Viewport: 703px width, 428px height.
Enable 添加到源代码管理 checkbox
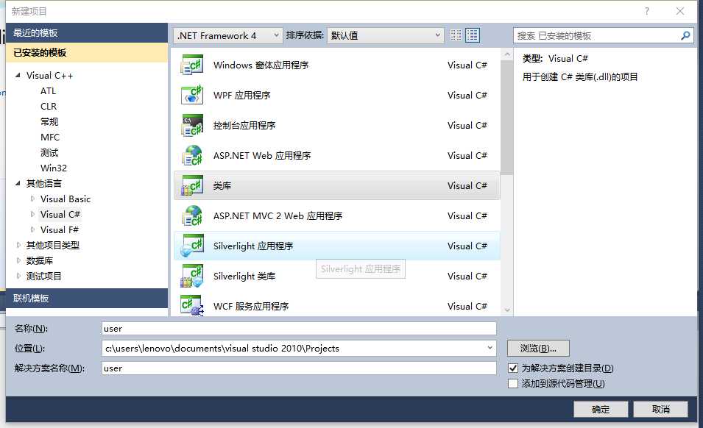(x=513, y=384)
